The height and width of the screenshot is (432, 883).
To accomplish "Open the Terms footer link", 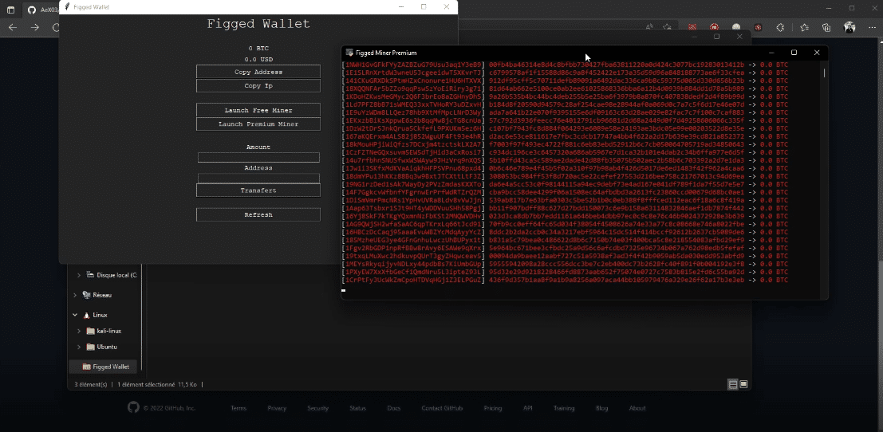I will [238, 408].
